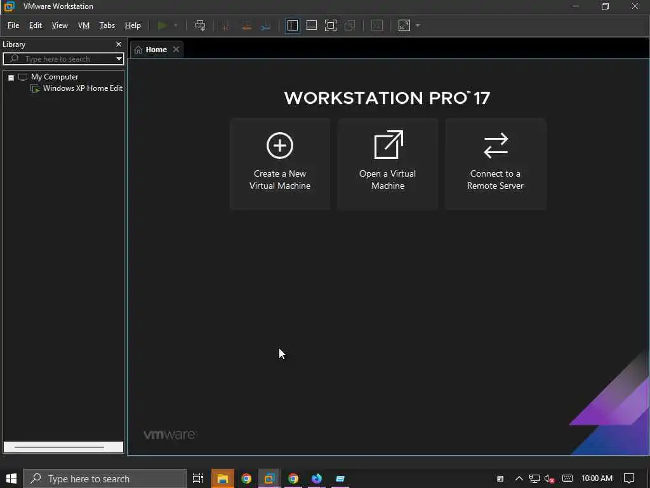Click the VMware Workstation taskbar icon

point(269,478)
